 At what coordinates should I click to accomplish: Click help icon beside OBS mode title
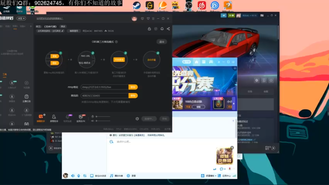tap(116, 42)
